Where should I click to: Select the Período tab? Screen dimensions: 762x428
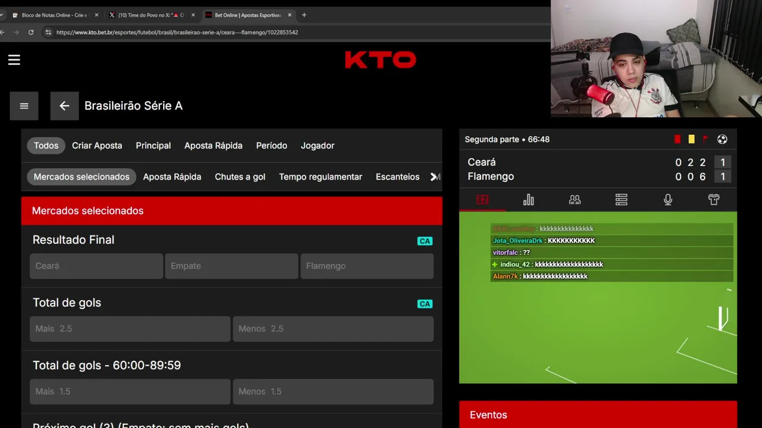pos(271,146)
